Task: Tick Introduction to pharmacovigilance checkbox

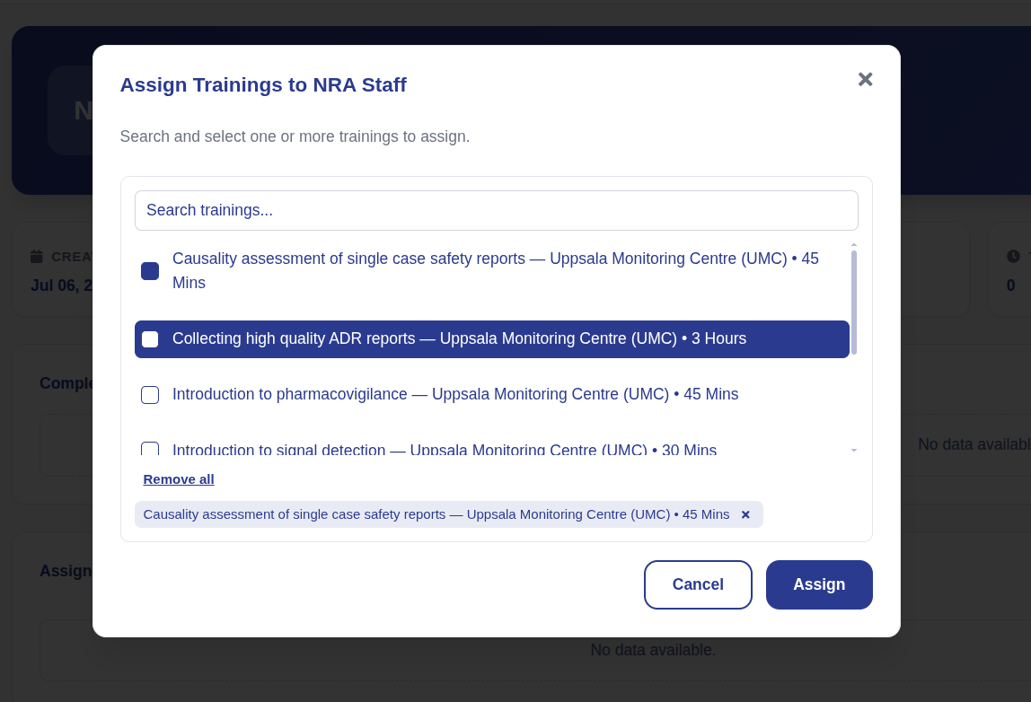Action: point(150,395)
